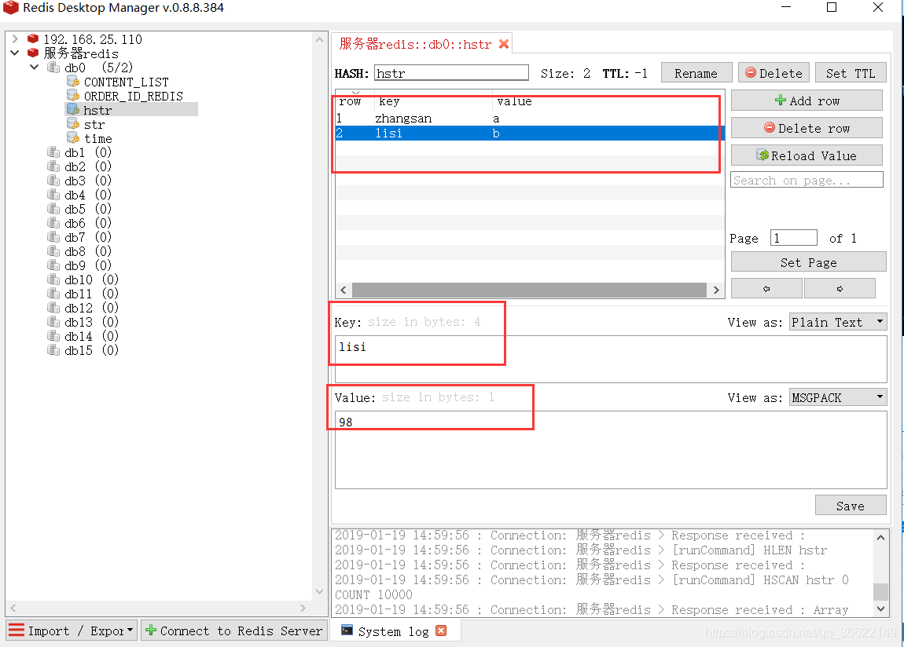Open the Set TTL dialog

pyautogui.click(x=851, y=73)
